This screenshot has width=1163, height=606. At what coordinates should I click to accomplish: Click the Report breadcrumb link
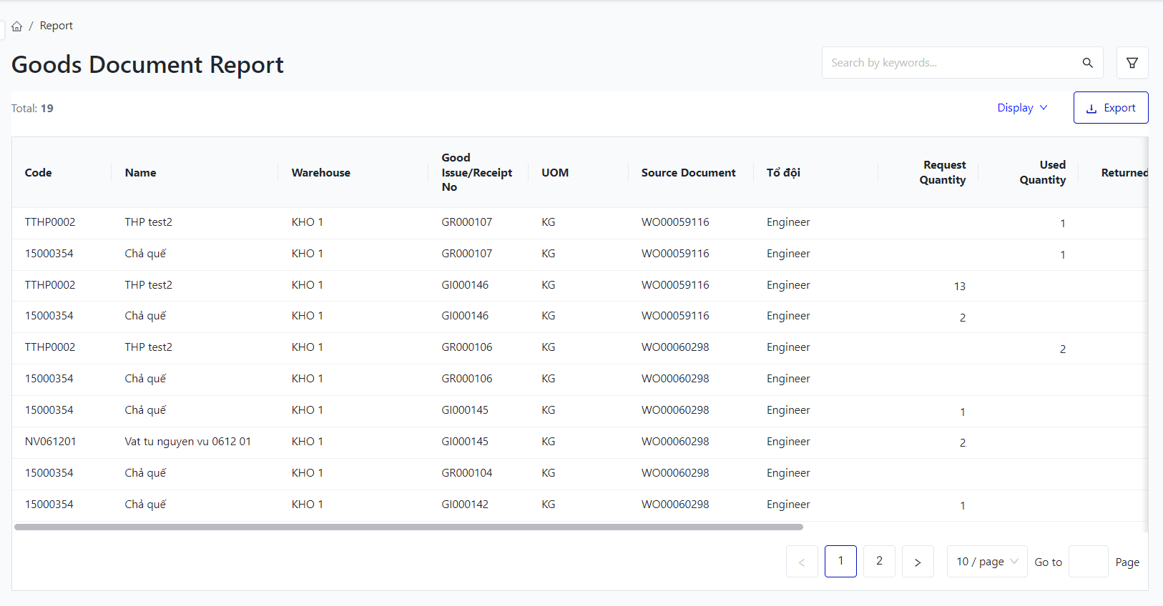point(57,26)
